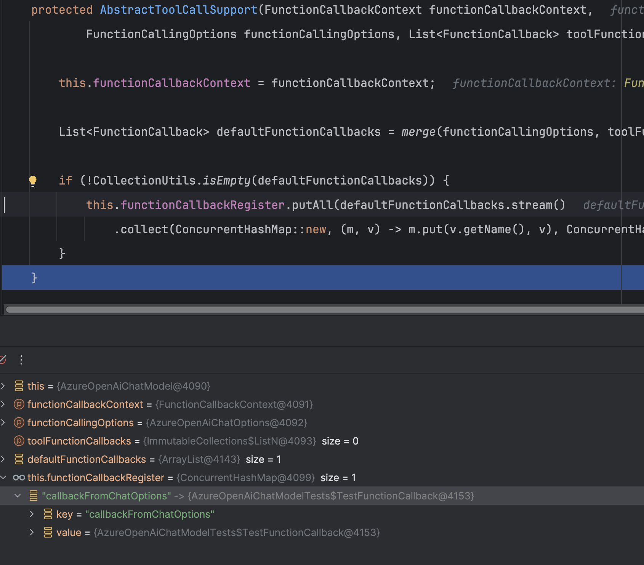Expand the 'value' field node
The height and width of the screenshot is (565, 644).
(32, 532)
